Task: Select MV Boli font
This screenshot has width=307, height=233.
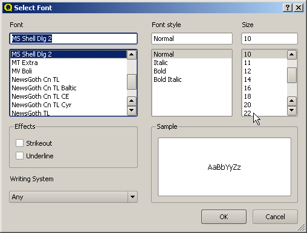Action: click(69, 71)
